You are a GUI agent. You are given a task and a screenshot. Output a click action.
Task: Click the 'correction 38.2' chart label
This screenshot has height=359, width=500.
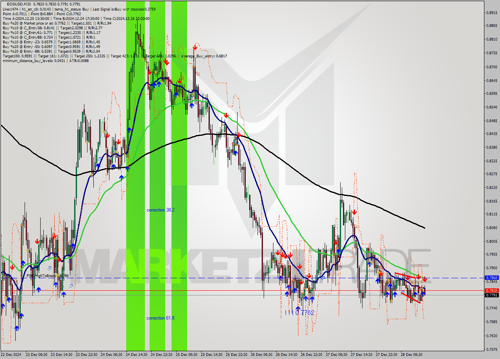[x=161, y=210]
